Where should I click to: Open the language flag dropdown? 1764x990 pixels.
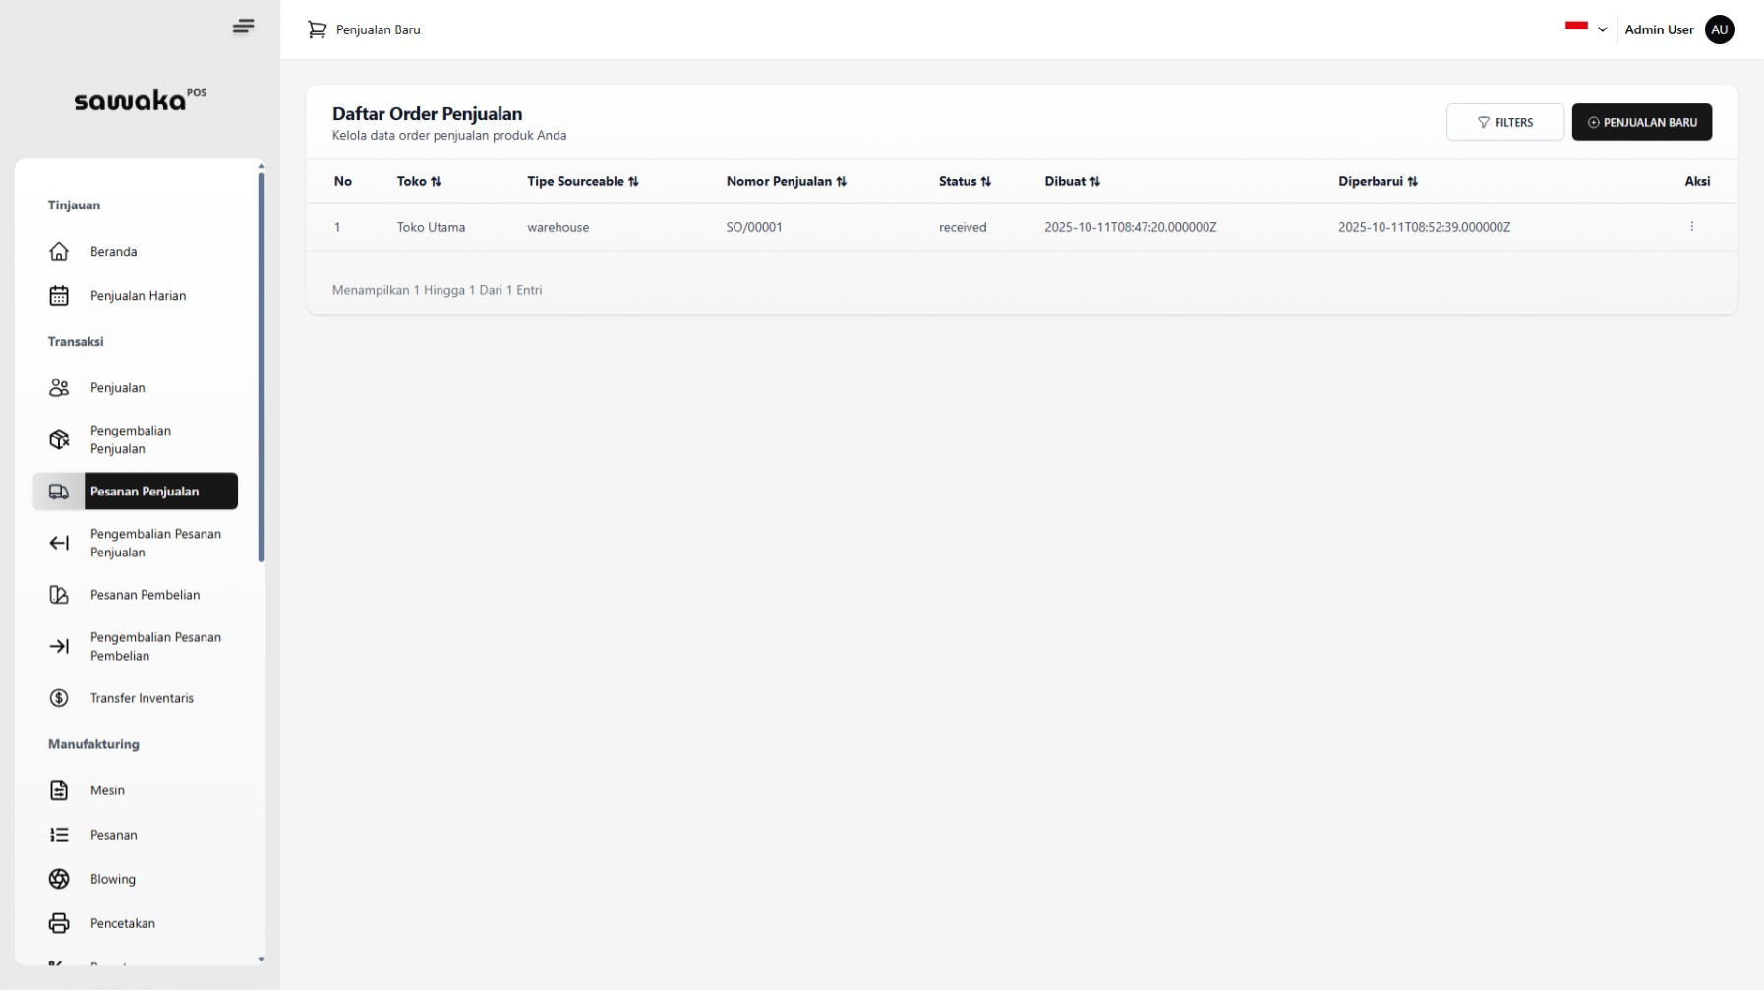(1585, 29)
